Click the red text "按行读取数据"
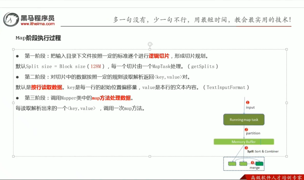The image size is (304, 180). 46,87
